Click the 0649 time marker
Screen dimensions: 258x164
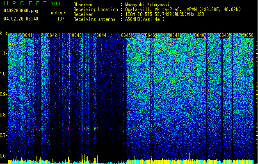[224, 35]
